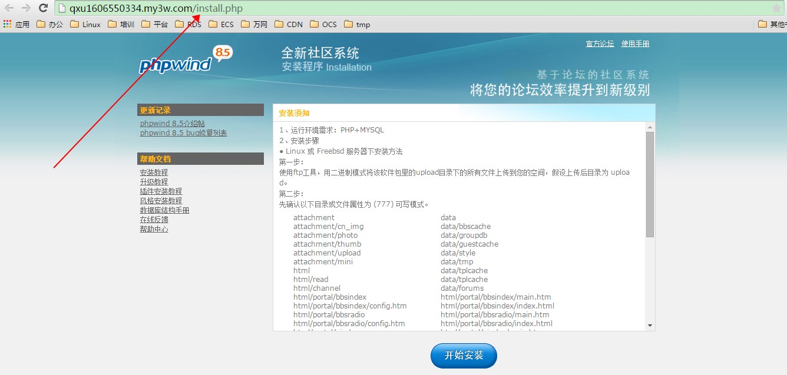The width and height of the screenshot is (787, 375).
Task: Click the page icon in address bar
Action: pos(62,8)
